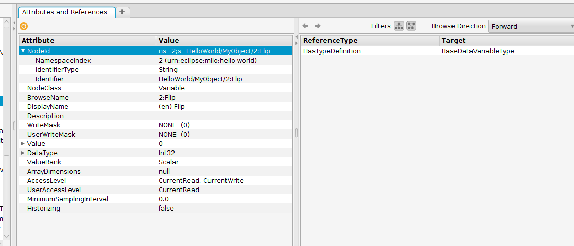Click the Target column header
Viewport: 574px width, 246px height.
click(506, 40)
